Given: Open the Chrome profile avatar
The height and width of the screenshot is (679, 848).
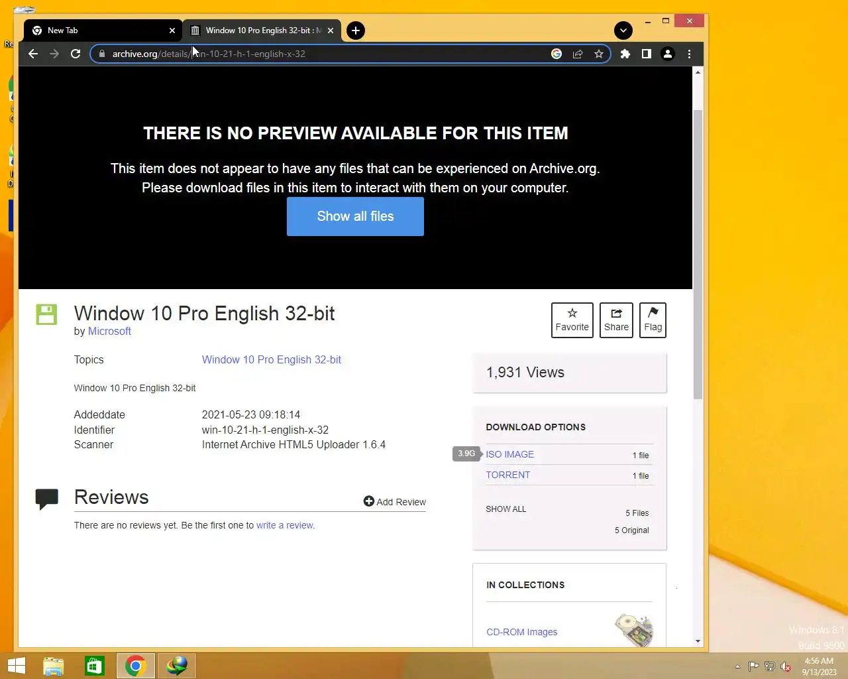Looking at the screenshot, I should click(x=668, y=54).
